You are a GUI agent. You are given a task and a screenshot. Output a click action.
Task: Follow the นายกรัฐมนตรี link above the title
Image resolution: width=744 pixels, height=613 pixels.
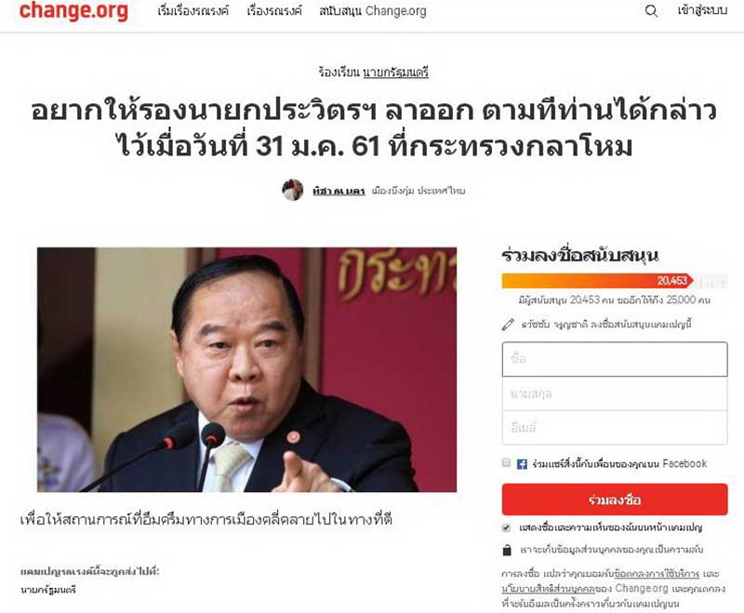tap(396, 73)
